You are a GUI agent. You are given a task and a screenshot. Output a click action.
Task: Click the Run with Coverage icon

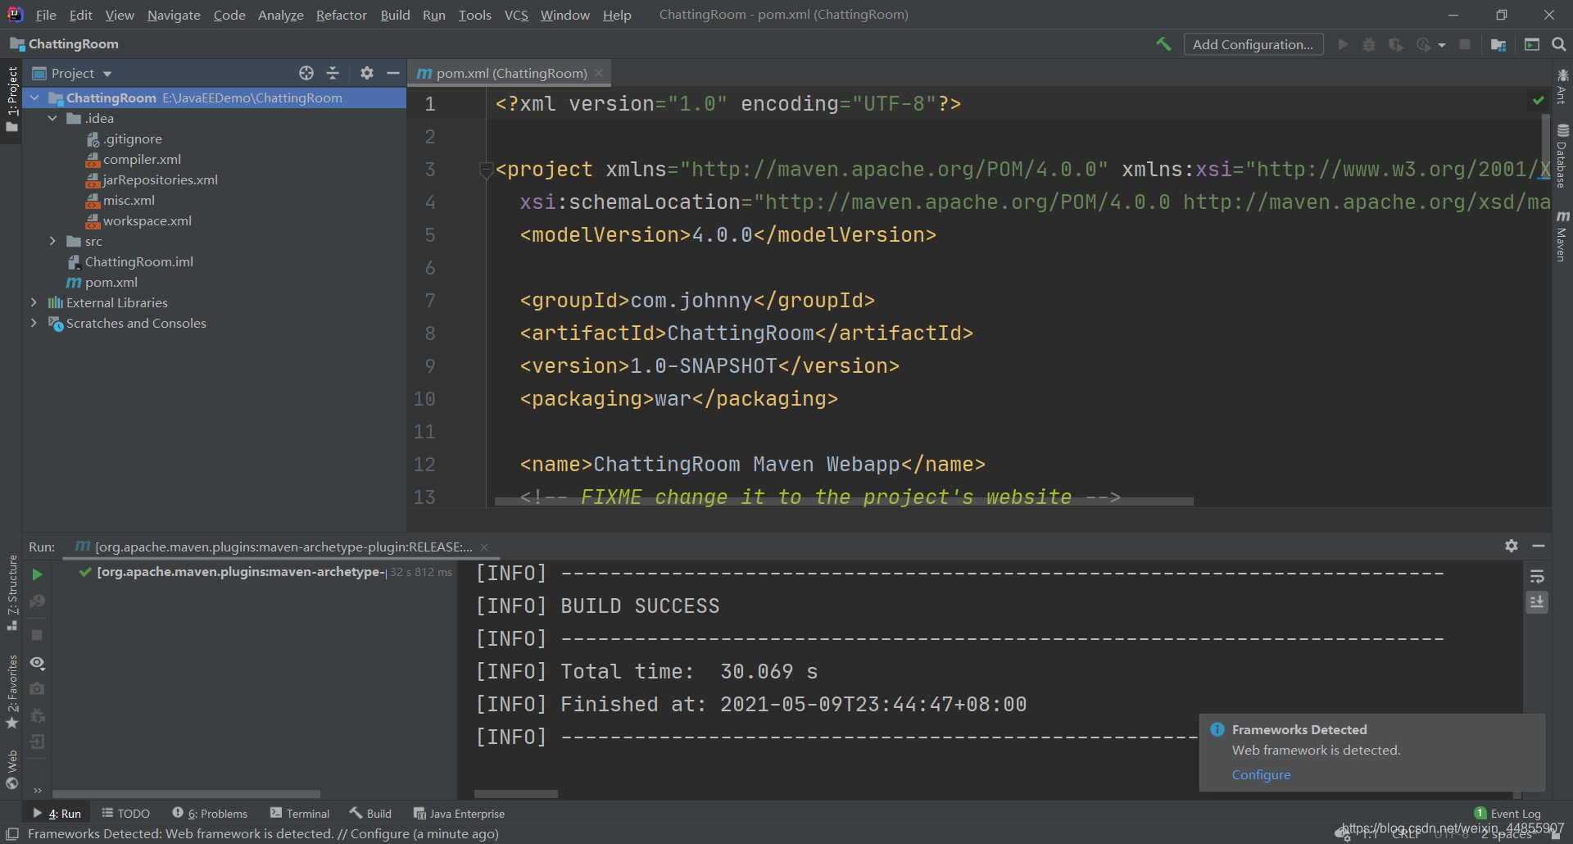pos(1396,44)
